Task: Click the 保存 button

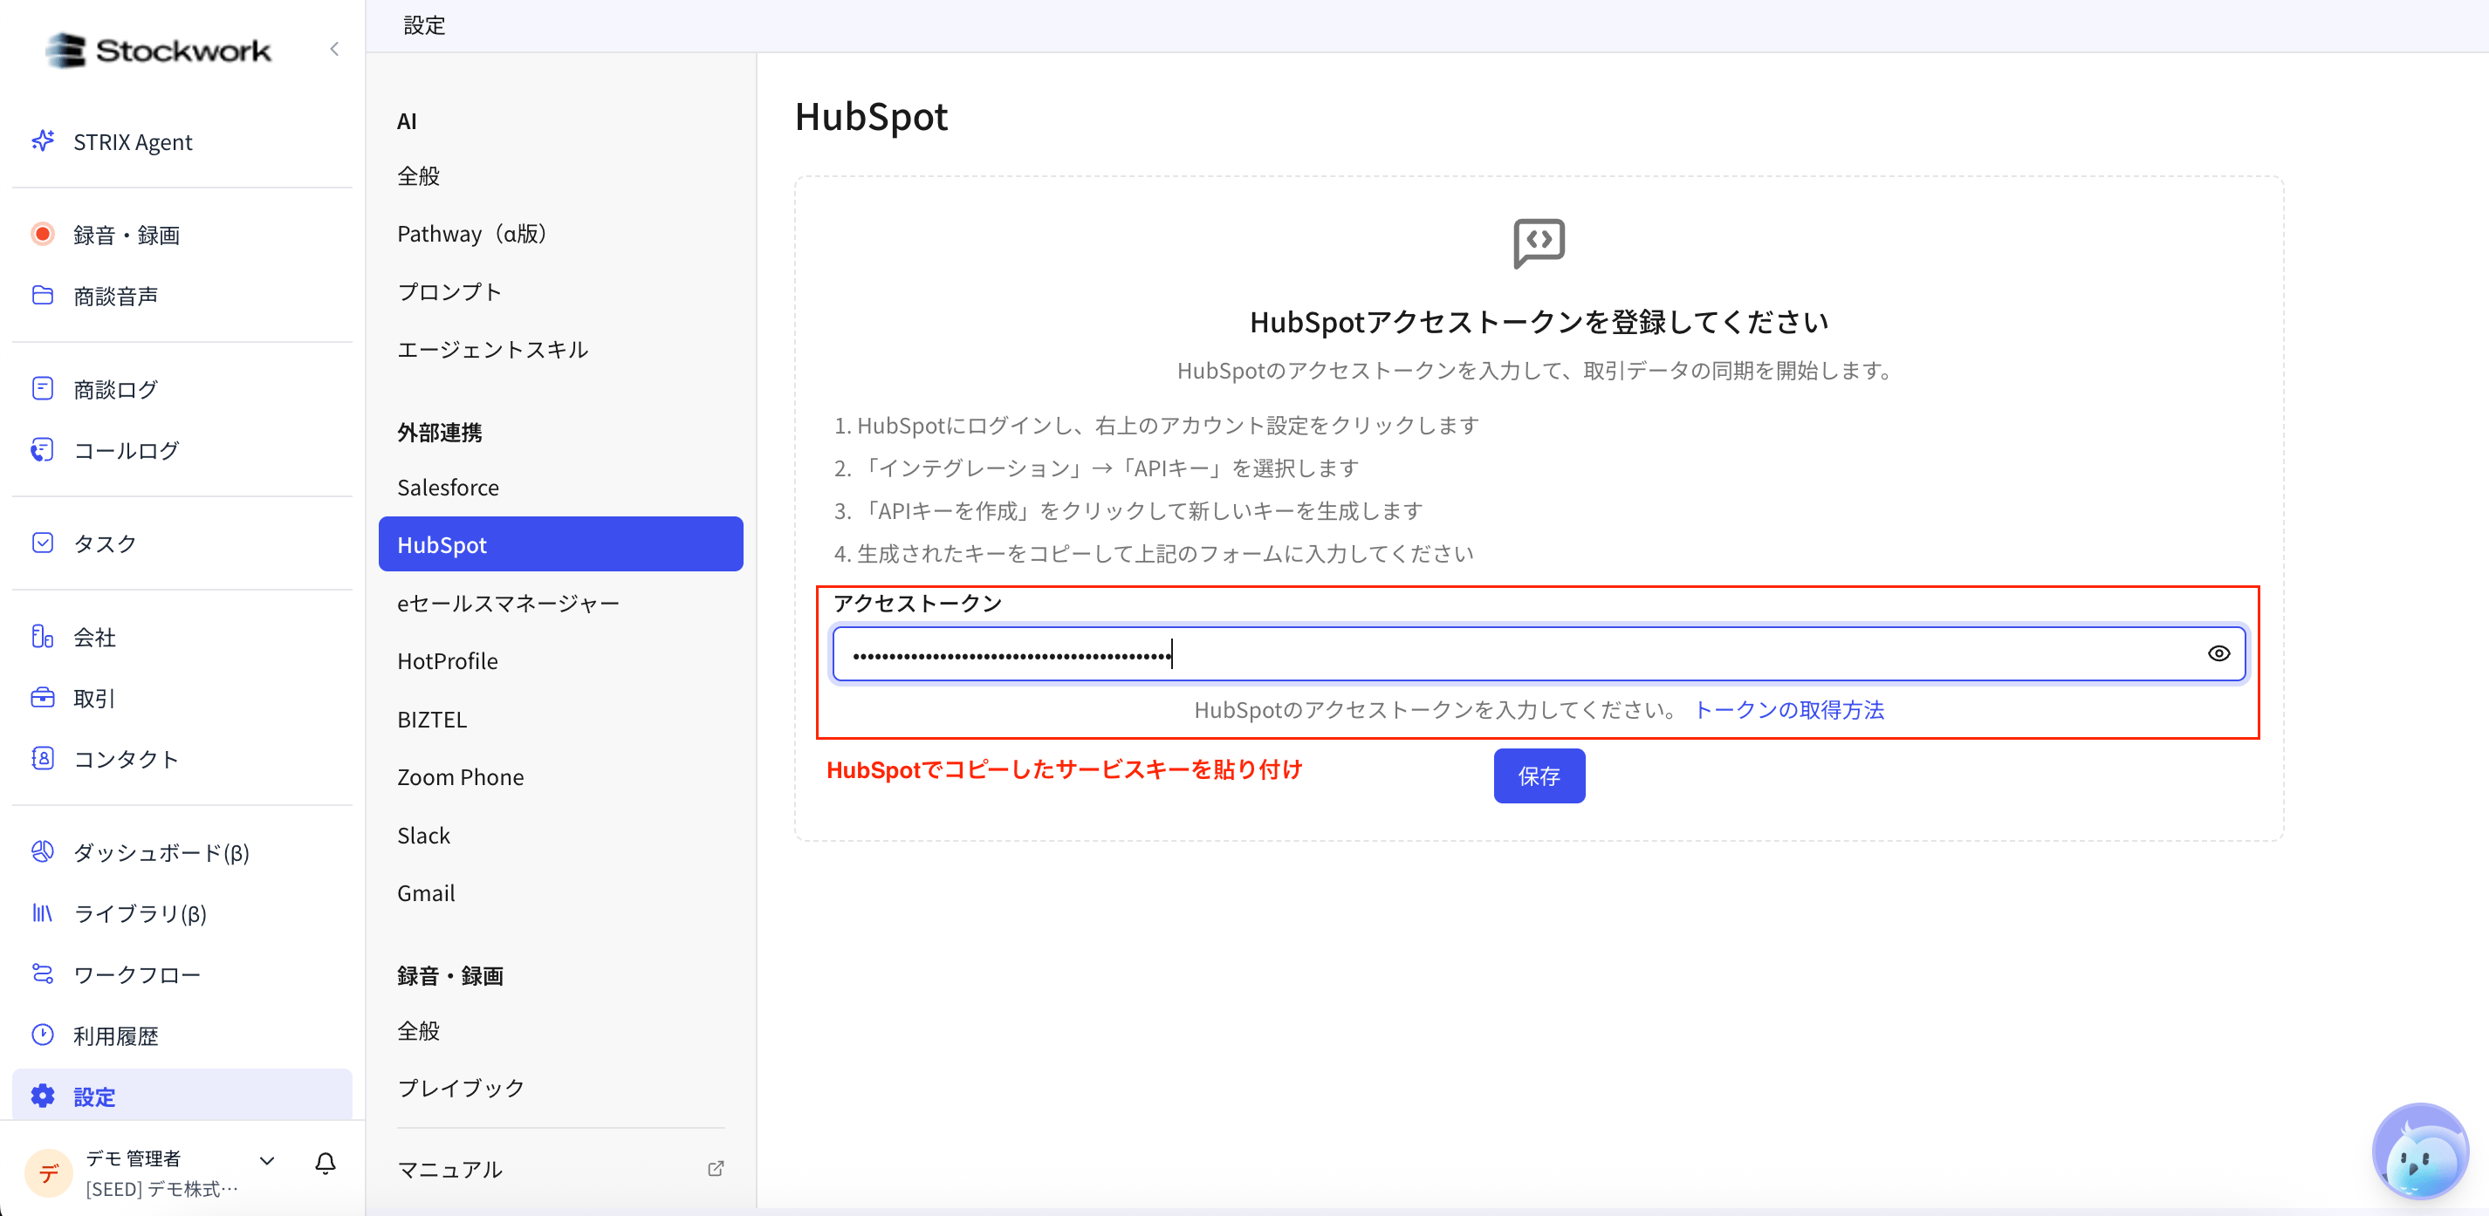Action: coord(1539,775)
